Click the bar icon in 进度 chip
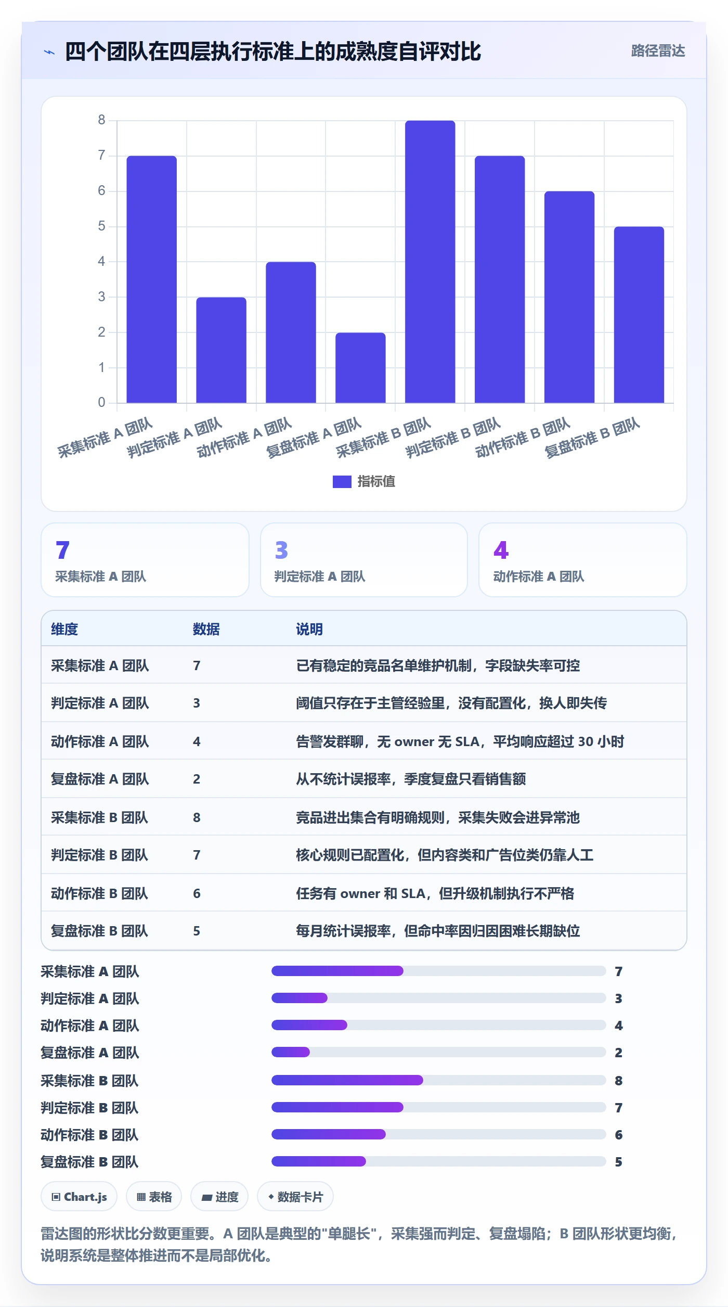The width and height of the screenshot is (728, 1307). (x=207, y=1198)
